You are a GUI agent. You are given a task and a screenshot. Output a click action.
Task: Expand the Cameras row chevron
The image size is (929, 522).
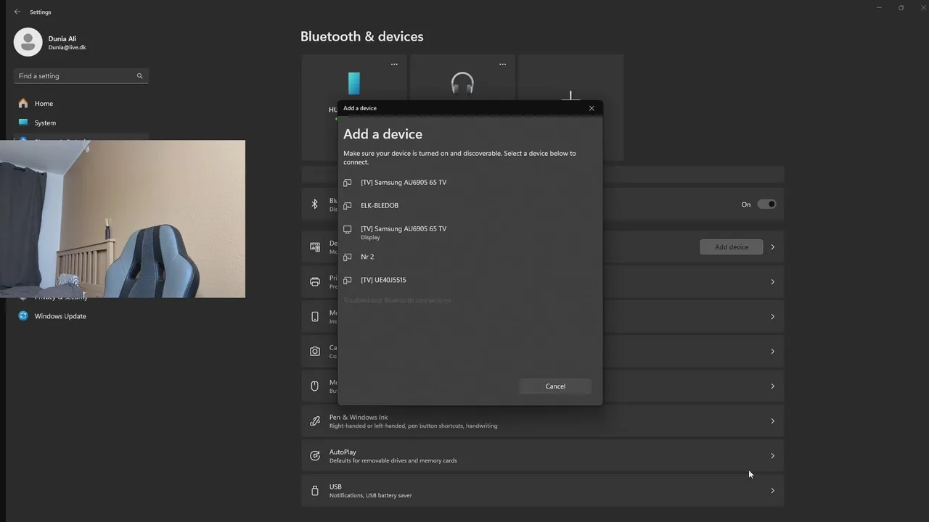[x=772, y=352]
